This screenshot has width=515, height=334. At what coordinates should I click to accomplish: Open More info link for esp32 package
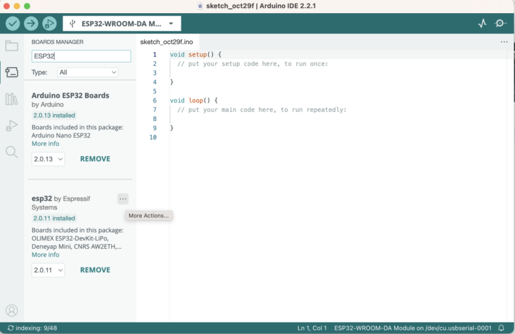(45, 255)
